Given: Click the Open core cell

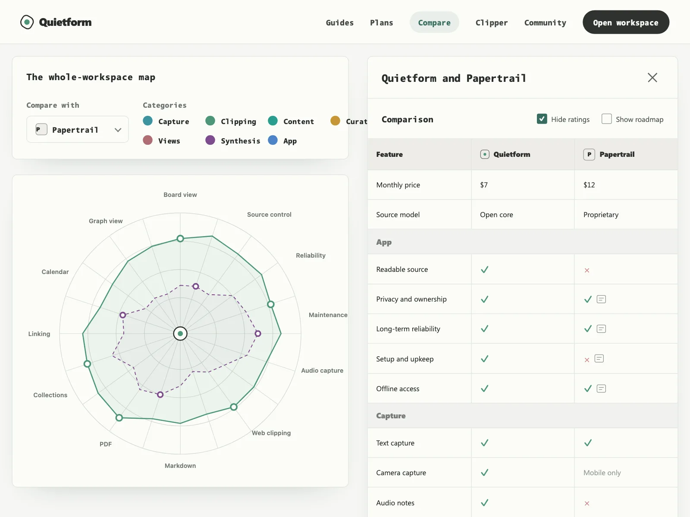Looking at the screenshot, I should [523, 215].
